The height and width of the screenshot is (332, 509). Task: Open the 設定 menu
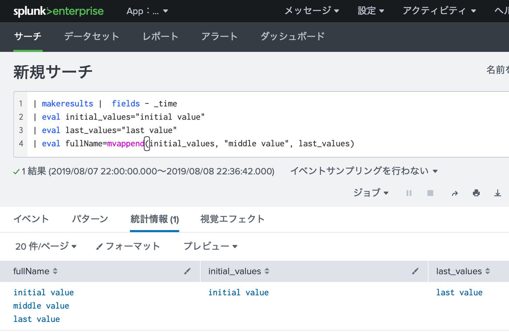pyautogui.click(x=371, y=11)
